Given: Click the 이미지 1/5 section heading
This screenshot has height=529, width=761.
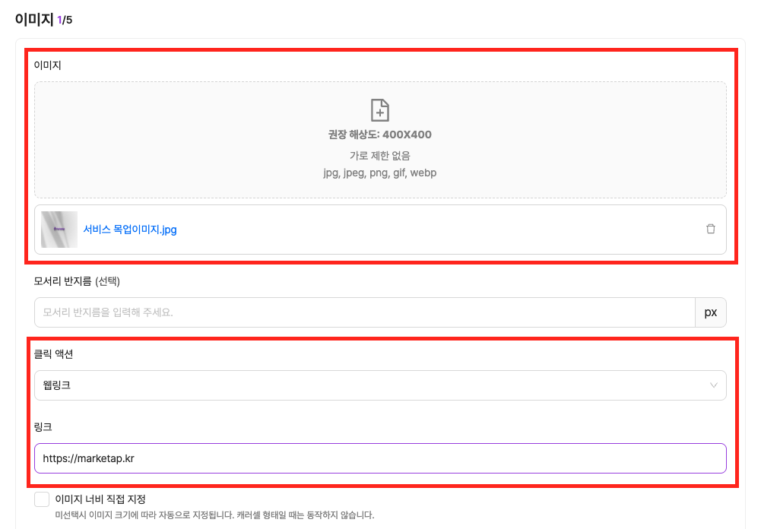Looking at the screenshot, I should click(43, 19).
